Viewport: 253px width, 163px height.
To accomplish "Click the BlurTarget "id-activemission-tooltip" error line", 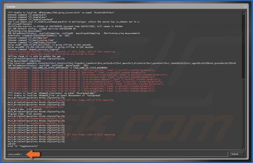I will coord(86,84).
